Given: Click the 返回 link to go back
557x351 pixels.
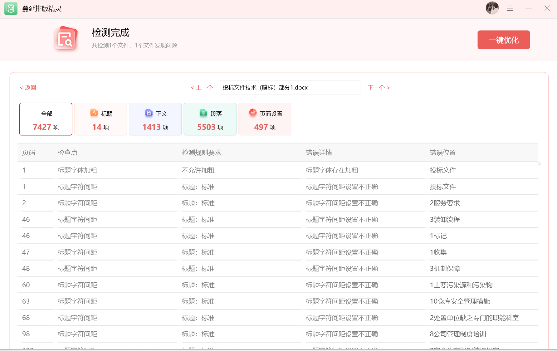Looking at the screenshot, I should (x=28, y=87).
